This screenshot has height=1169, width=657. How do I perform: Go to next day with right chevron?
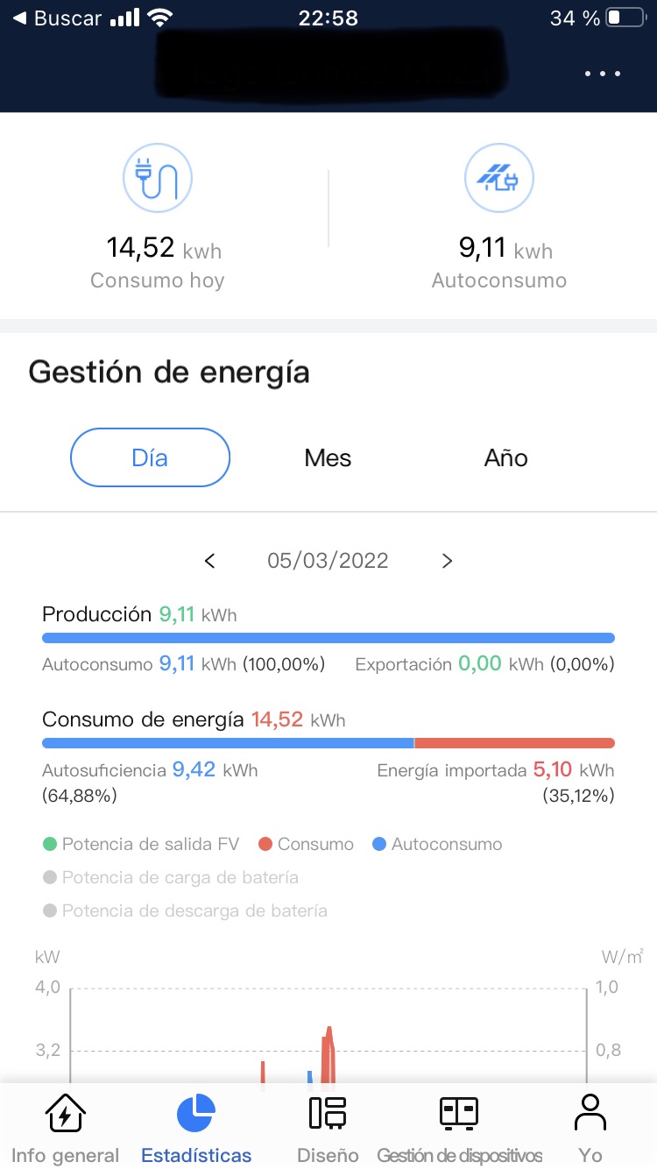[447, 561]
